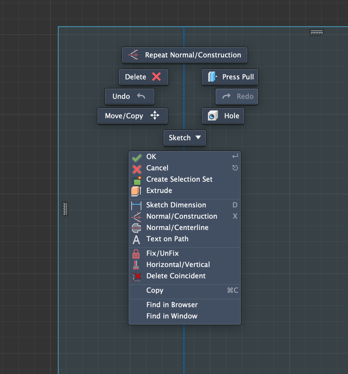
Task: Choose Delete Coincident from context menu
Action: [x=176, y=276]
